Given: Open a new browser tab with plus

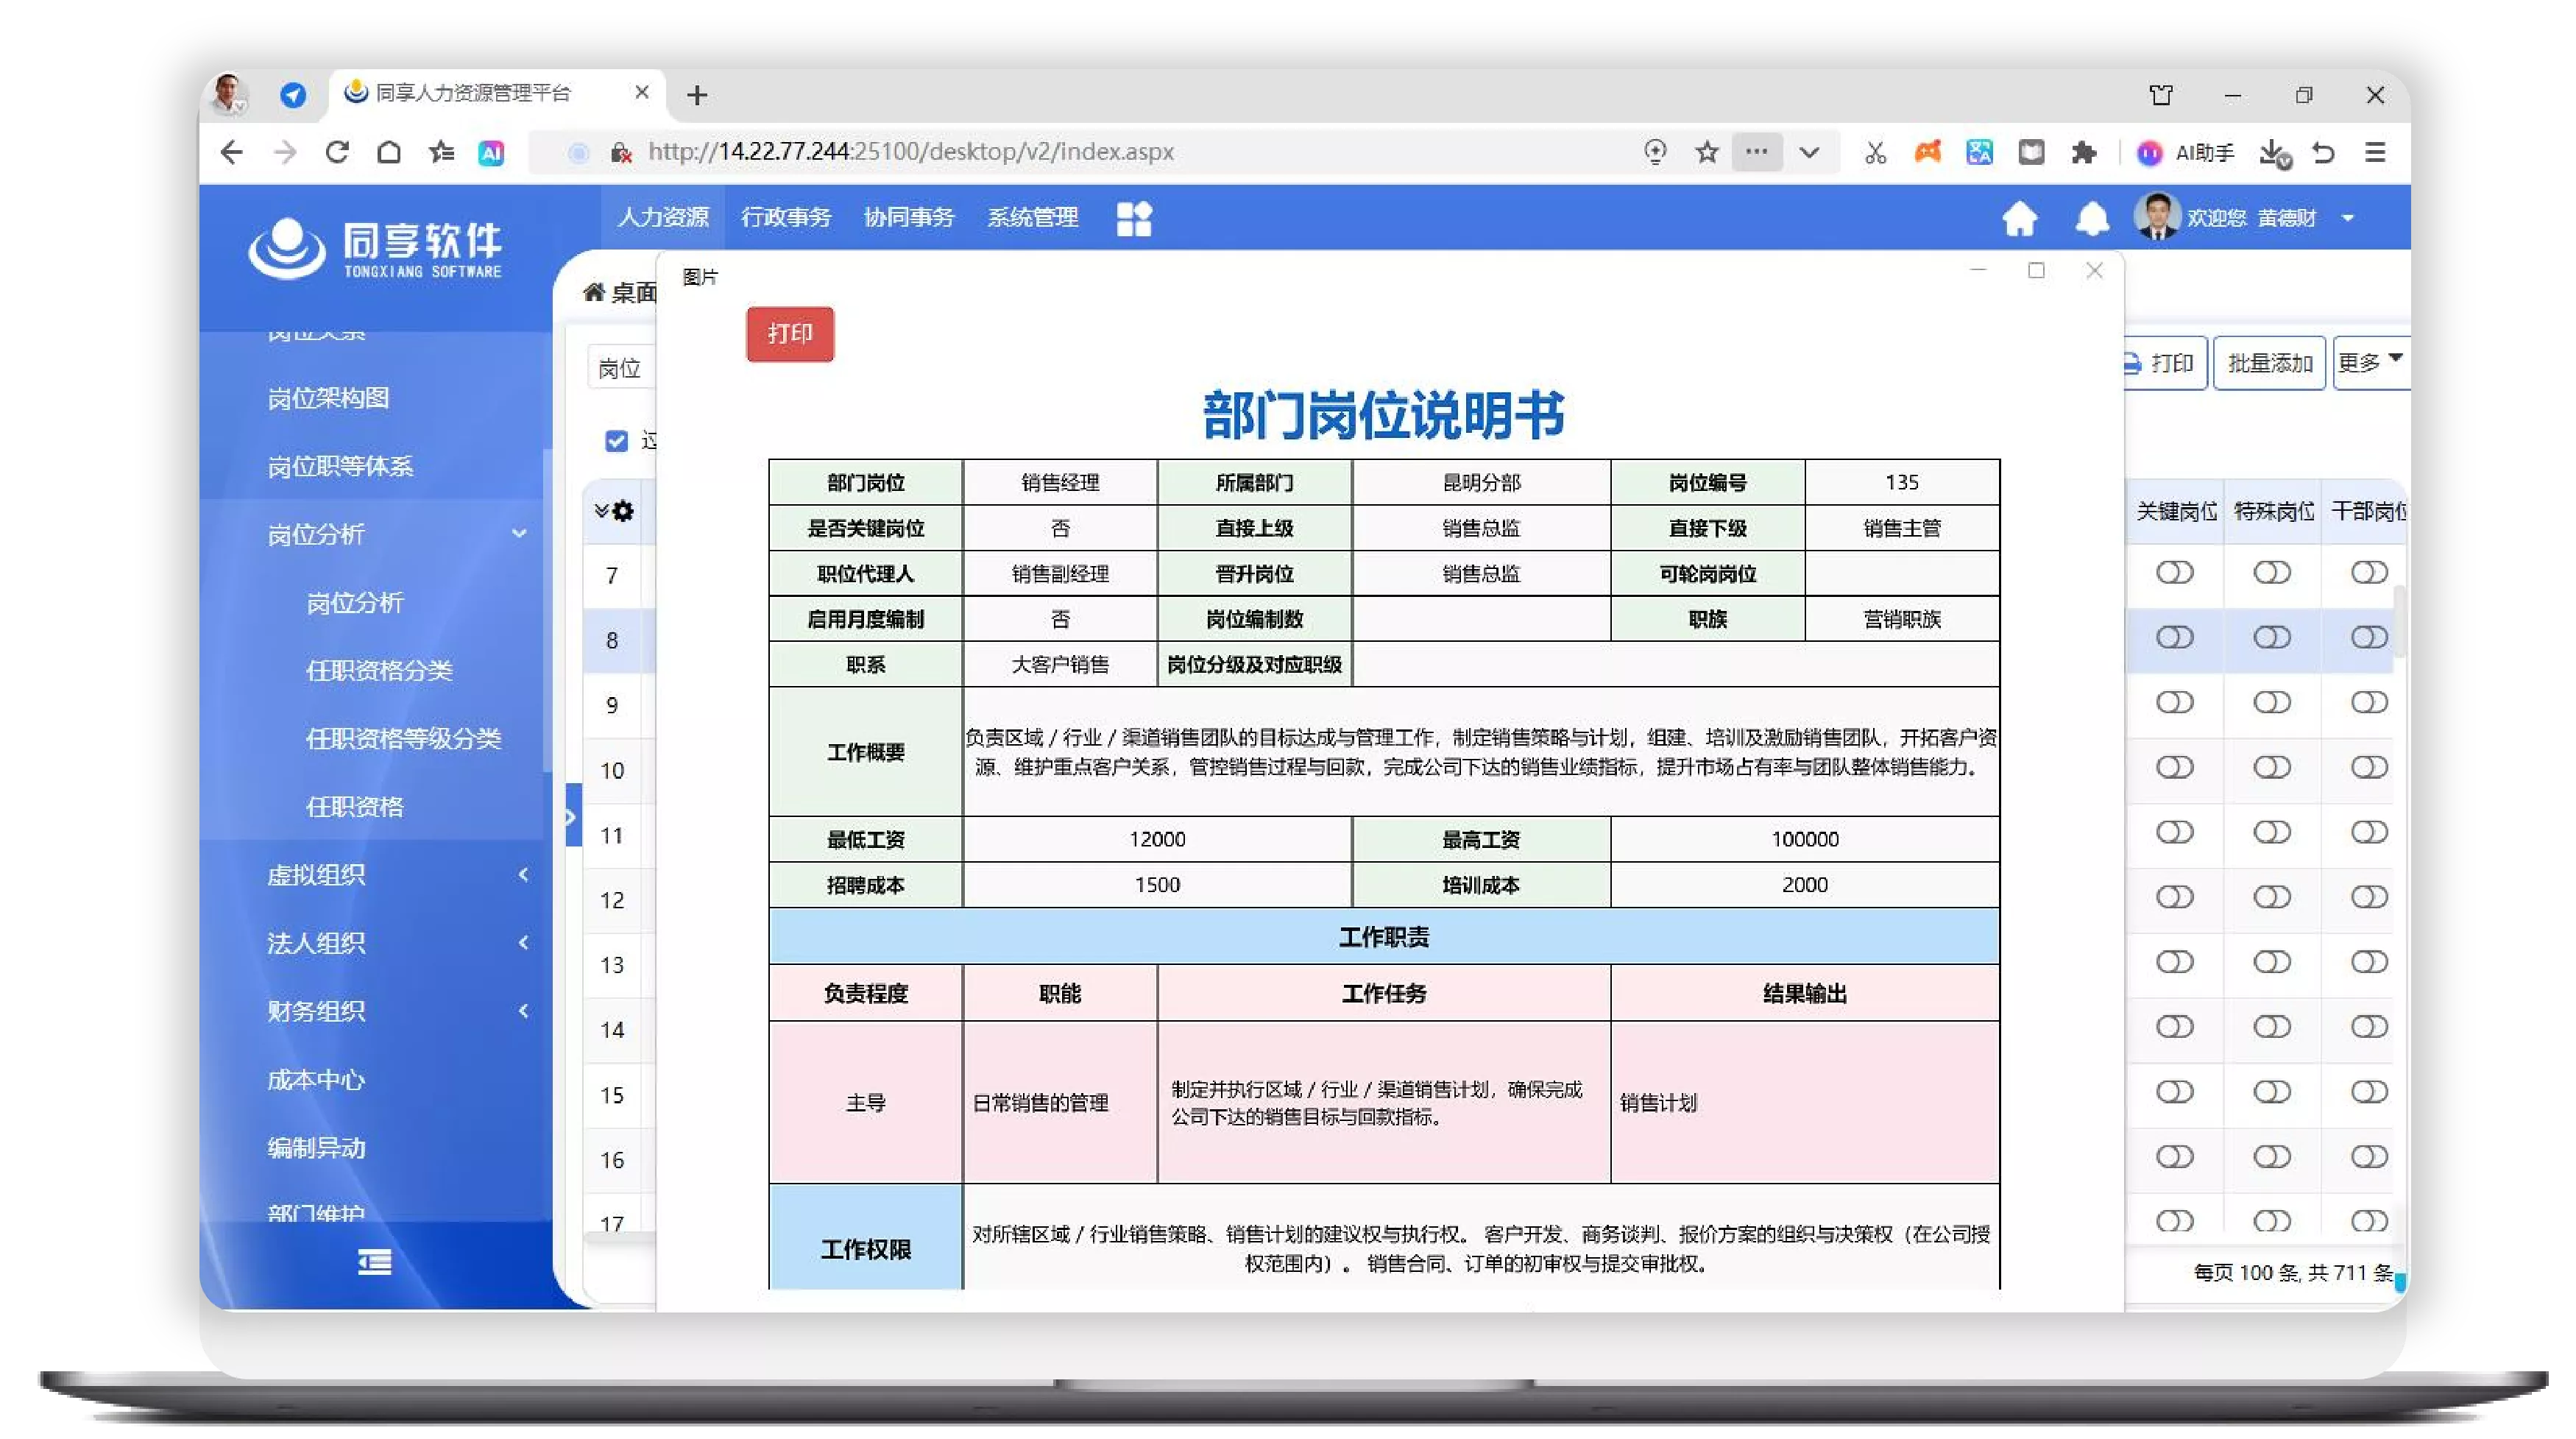Looking at the screenshot, I should tap(697, 95).
